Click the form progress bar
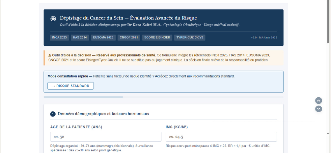 tap(163, 97)
